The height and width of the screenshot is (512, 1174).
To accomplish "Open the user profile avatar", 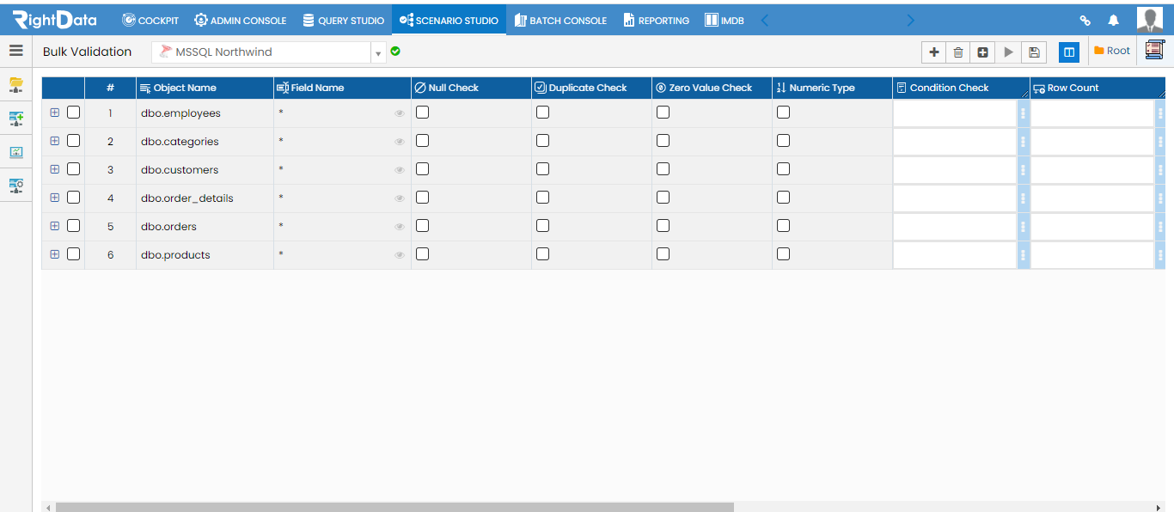I will 1150,20.
